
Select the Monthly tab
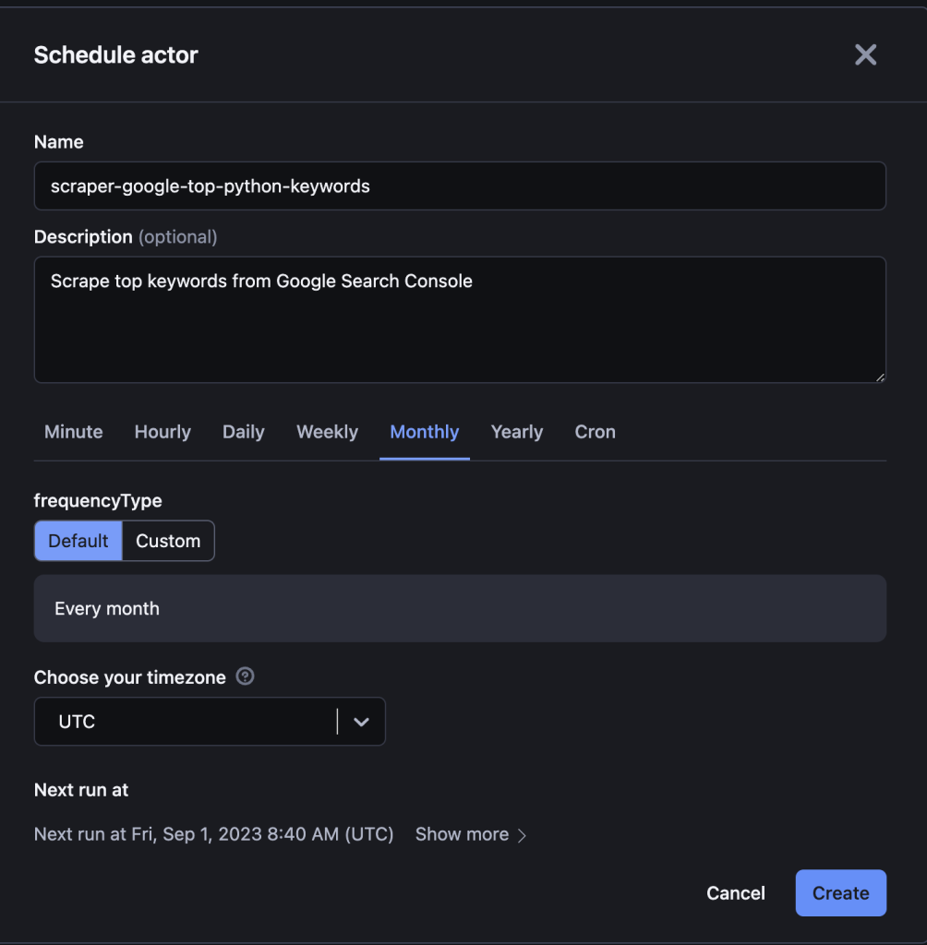point(425,432)
